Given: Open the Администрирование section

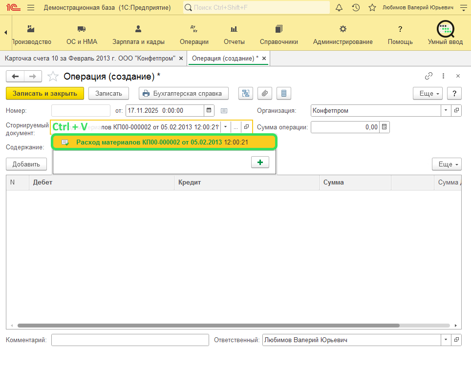Looking at the screenshot, I should [343, 35].
